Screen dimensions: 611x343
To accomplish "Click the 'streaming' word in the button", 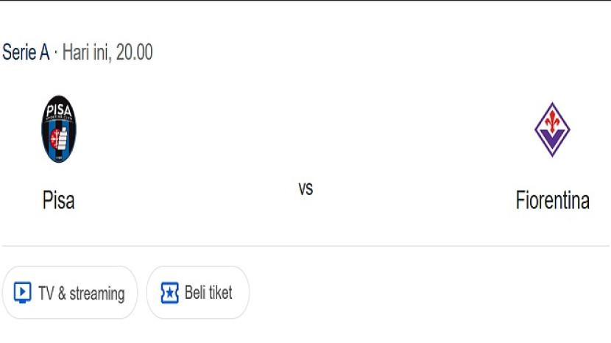I will click(97, 294).
